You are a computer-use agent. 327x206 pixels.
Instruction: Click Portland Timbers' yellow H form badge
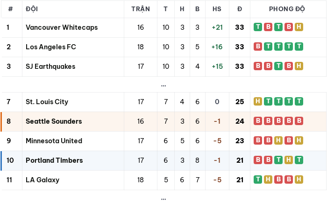[289, 160]
